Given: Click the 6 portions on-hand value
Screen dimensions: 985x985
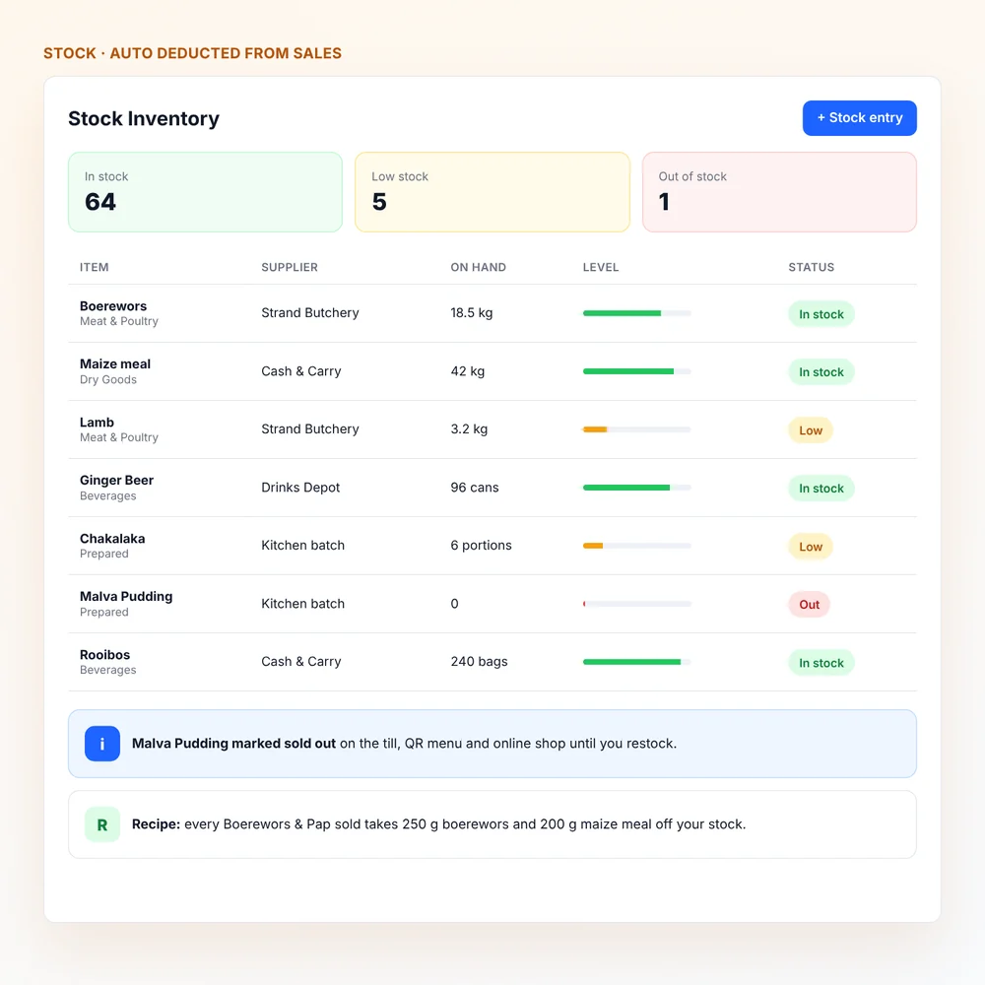Looking at the screenshot, I should (x=481, y=546).
